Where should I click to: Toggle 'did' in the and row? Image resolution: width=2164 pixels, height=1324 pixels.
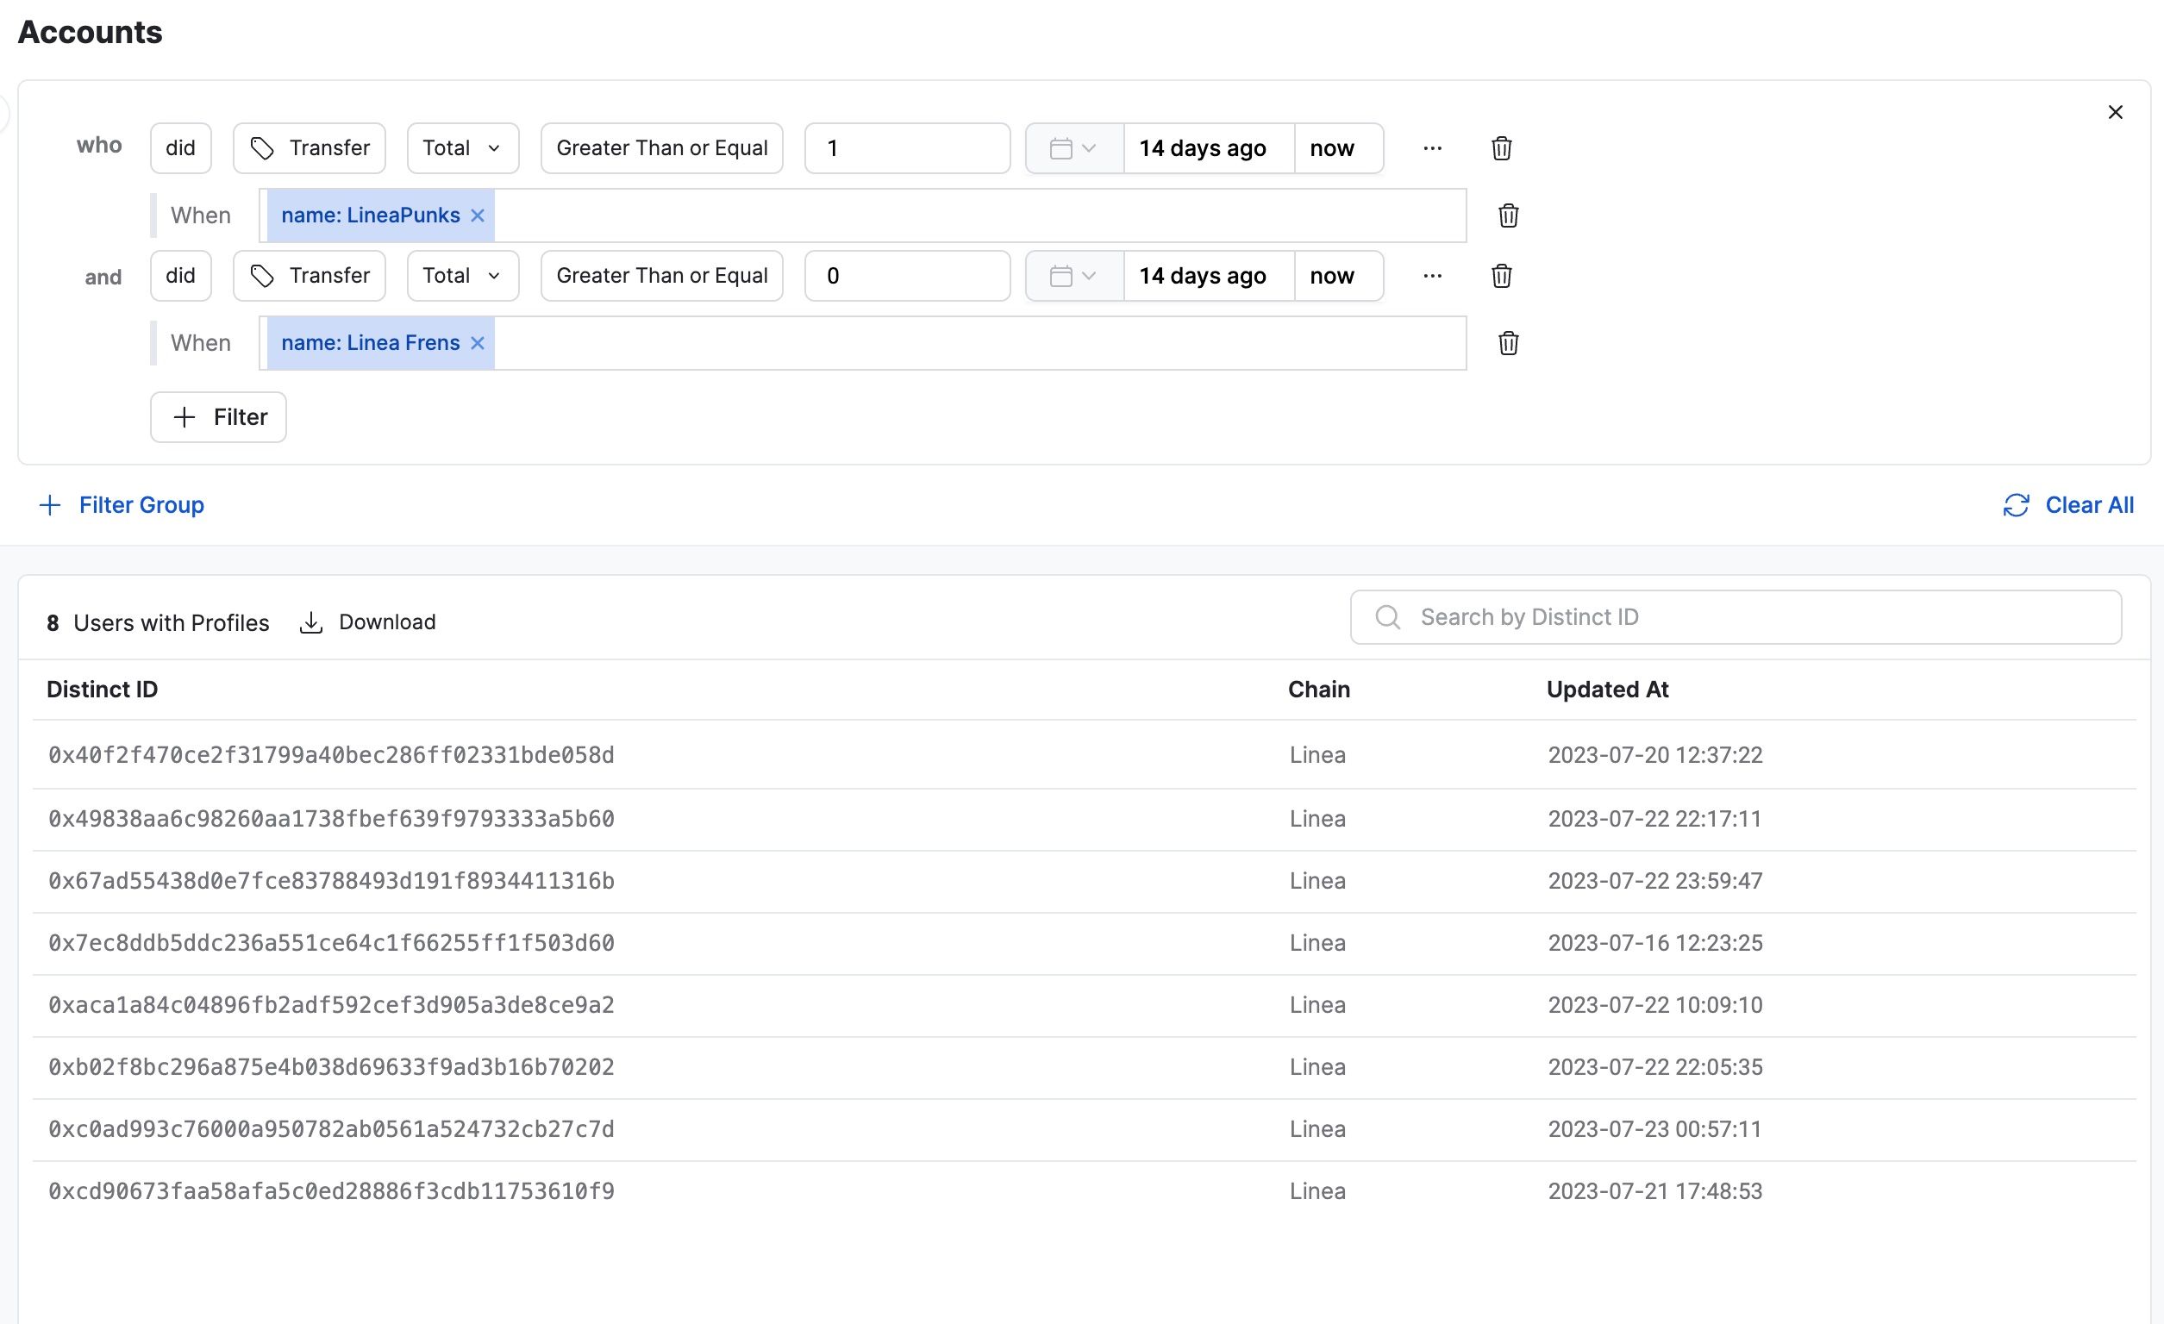tap(180, 276)
